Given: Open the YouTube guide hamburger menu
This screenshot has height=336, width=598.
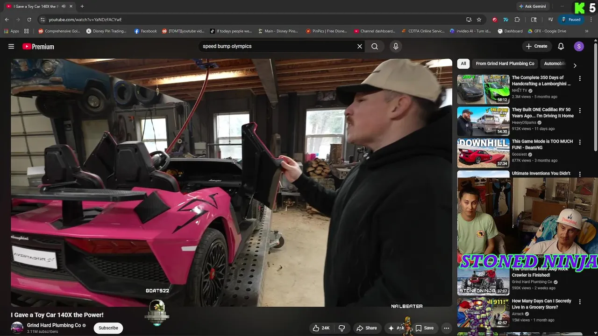Looking at the screenshot, I should pyautogui.click(x=11, y=46).
